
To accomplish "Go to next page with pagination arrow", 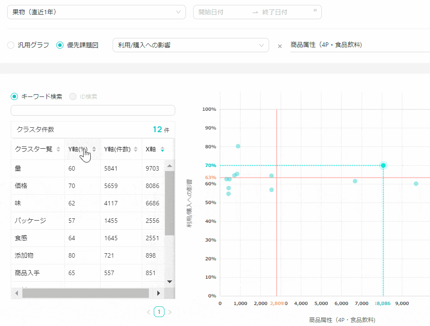I will click(170, 312).
